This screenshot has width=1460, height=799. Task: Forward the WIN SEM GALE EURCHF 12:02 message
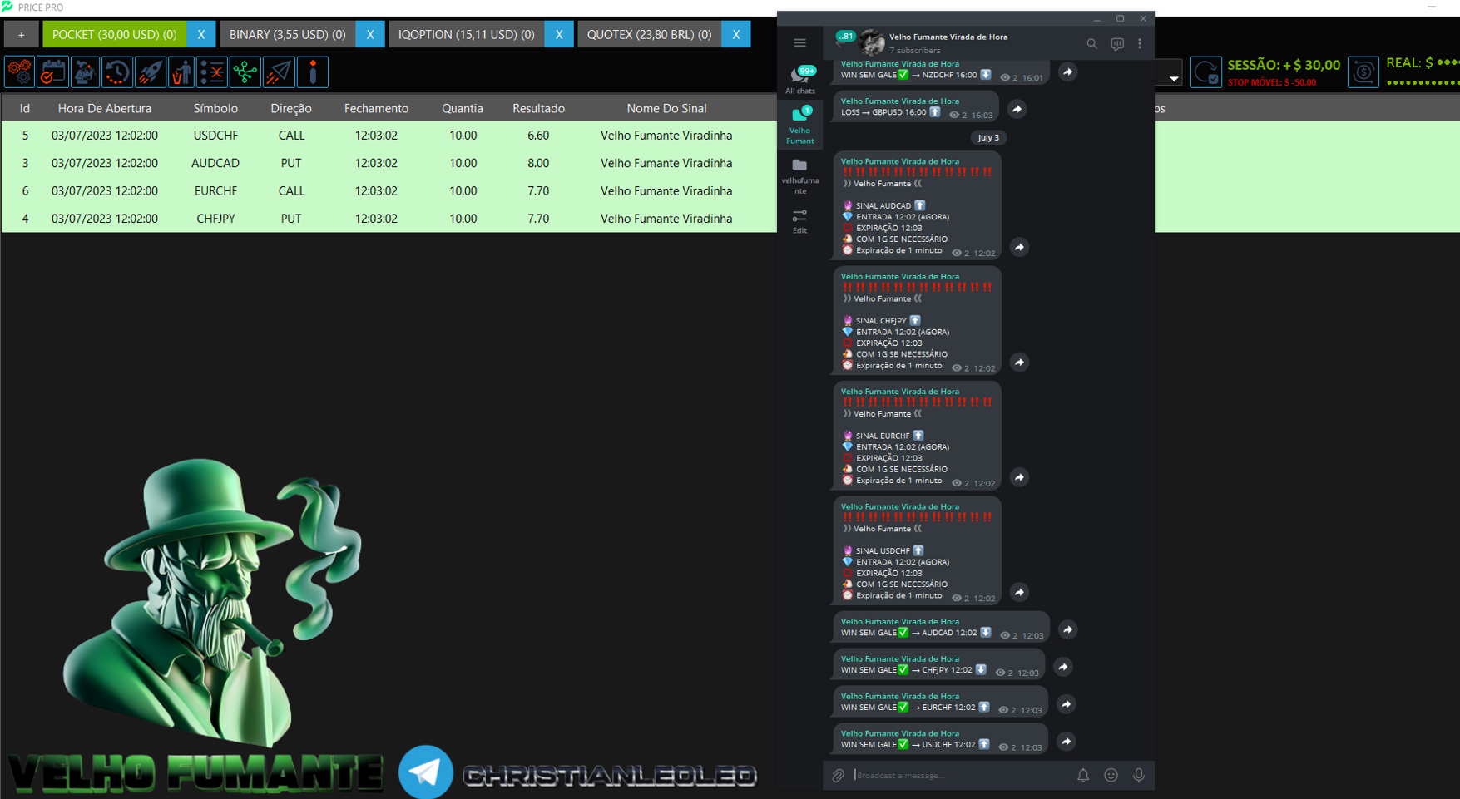[1066, 704]
